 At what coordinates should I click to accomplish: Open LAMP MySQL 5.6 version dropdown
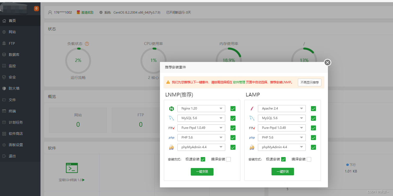(282, 118)
